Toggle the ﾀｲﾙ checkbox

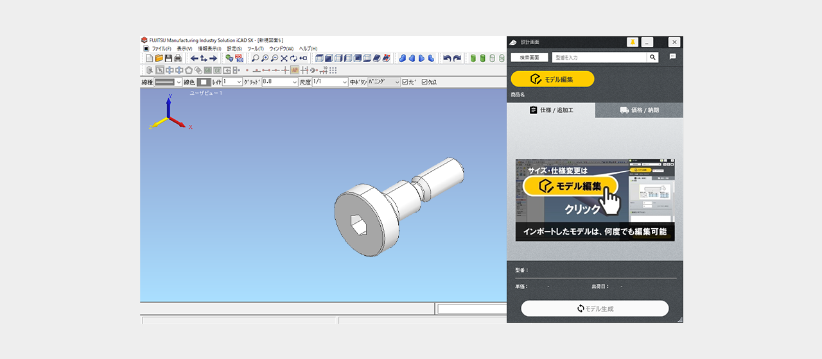pyautogui.click(x=405, y=82)
